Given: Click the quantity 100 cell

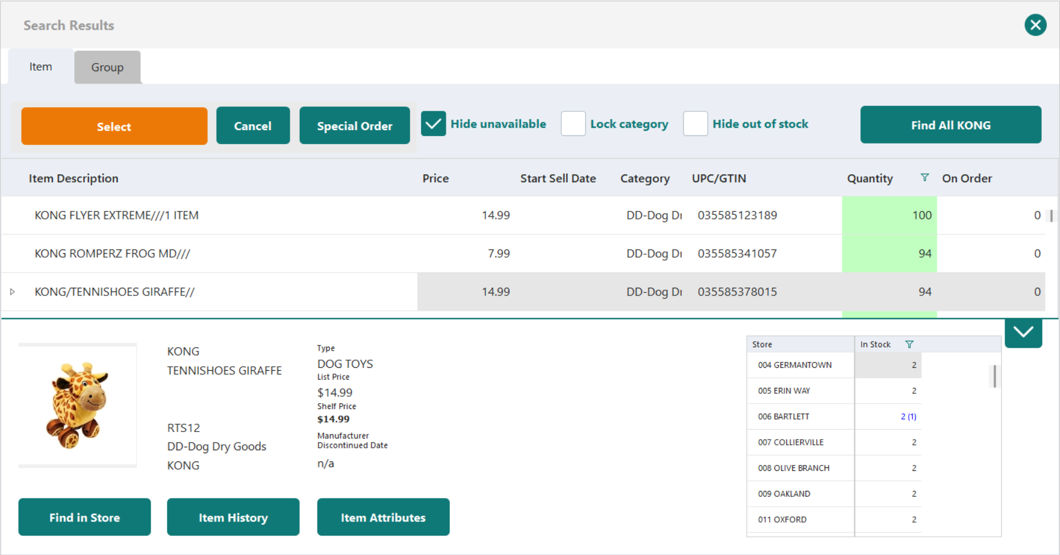Looking at the screenshot, I should (889, 215).
